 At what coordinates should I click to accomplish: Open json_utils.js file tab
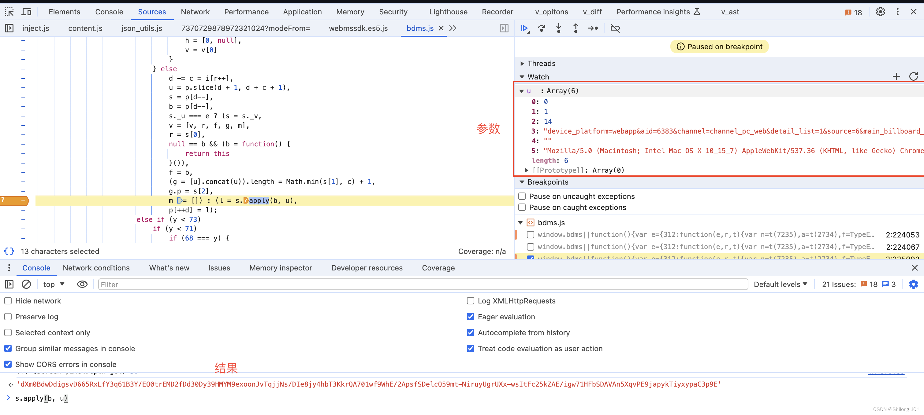(x=142, y=28)
